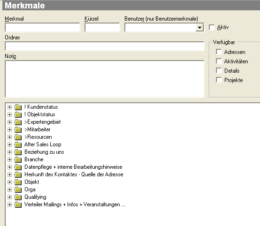This screenshot has height=226, width=260.
Task: Expand Verteiler Mailings tree node
Action: [x=9, y=204]
